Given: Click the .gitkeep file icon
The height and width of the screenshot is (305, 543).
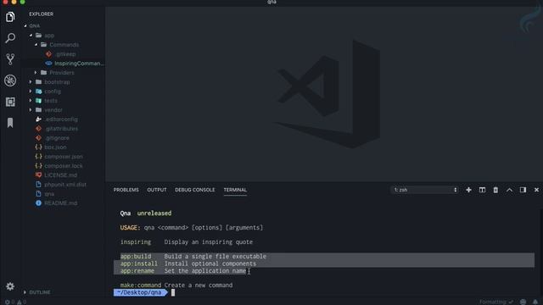Looking at the screenshot, I should click(48, 54).
